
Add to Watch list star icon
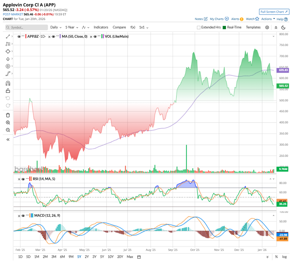click(x=257, y=19)
